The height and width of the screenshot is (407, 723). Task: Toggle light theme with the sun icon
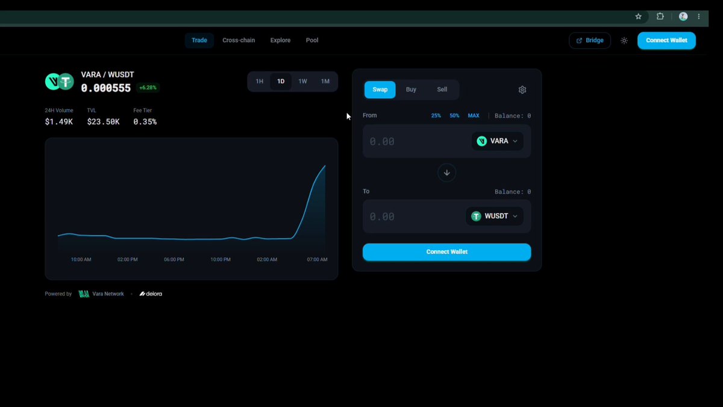[624, 40]
